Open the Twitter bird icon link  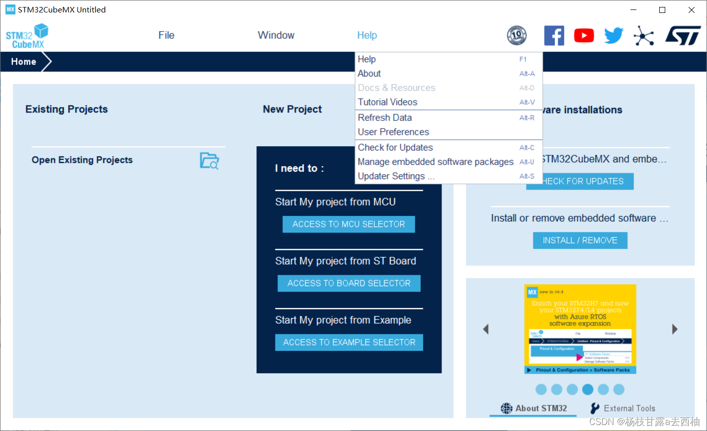pyautogui.click(x=614, y=36)
